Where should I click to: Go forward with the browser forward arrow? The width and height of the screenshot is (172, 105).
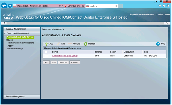(10, 6)
